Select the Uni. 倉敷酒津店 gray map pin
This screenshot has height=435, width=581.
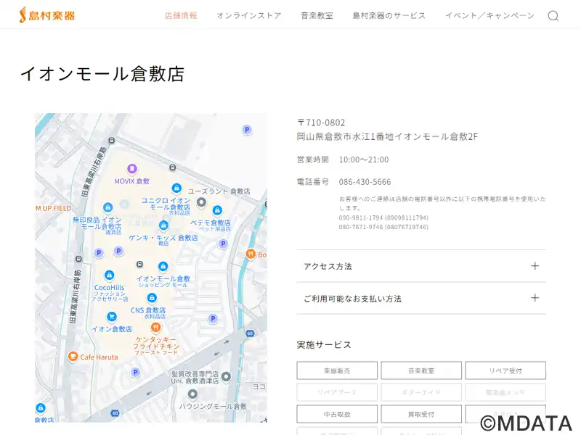coord(226,377)
